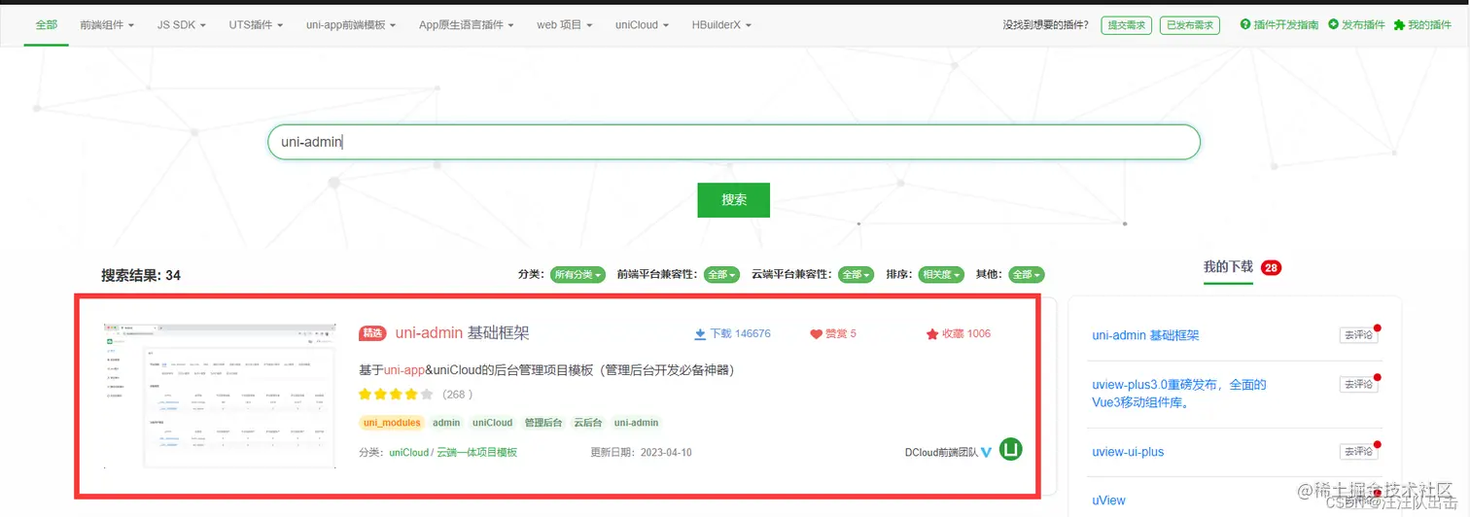
Task: Open the 前端平台兼容性 全部 filter dropdown
Action: click(x=721, y=275)
